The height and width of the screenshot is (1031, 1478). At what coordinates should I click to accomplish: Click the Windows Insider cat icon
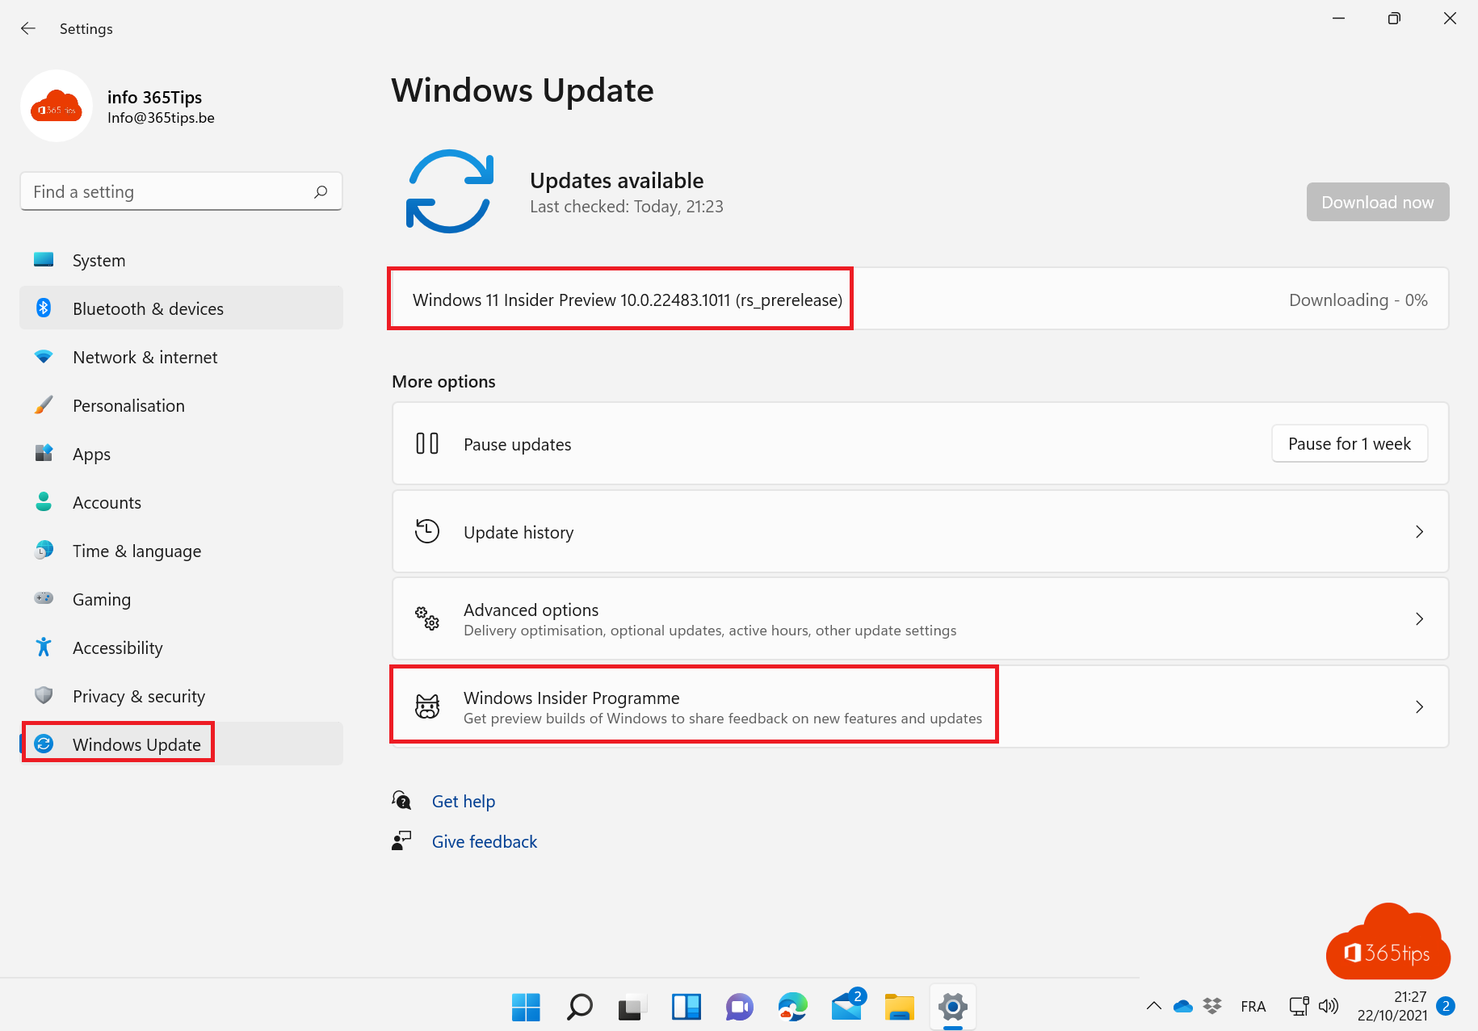[427, 706]
